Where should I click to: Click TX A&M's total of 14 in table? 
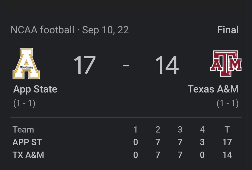tap(227, 155)
